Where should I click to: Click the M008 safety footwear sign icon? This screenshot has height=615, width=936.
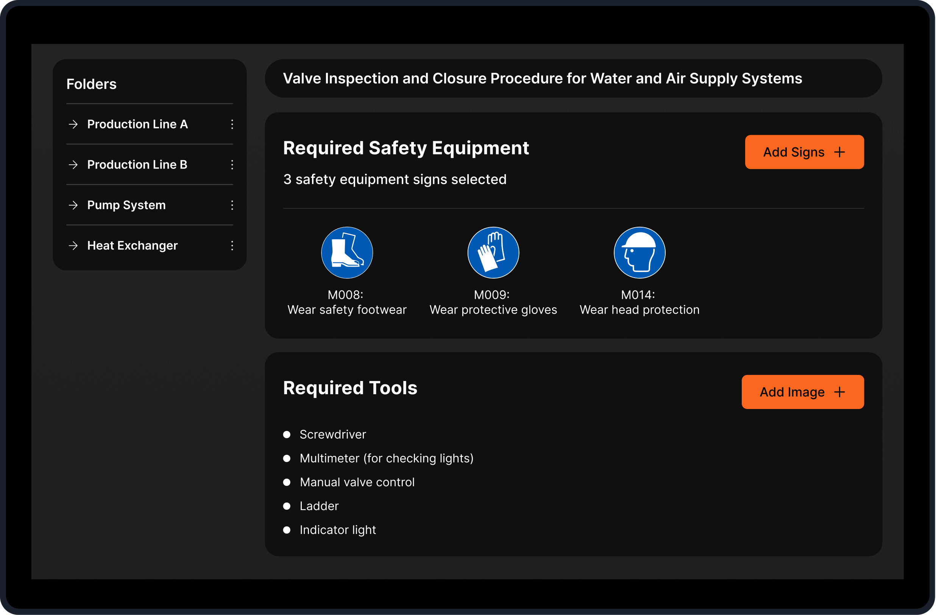pos(347,253)
